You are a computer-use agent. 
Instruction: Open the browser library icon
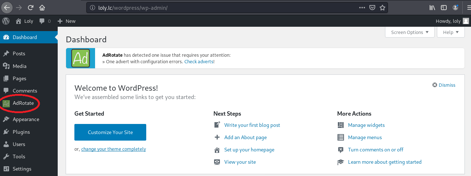point(432,7)
